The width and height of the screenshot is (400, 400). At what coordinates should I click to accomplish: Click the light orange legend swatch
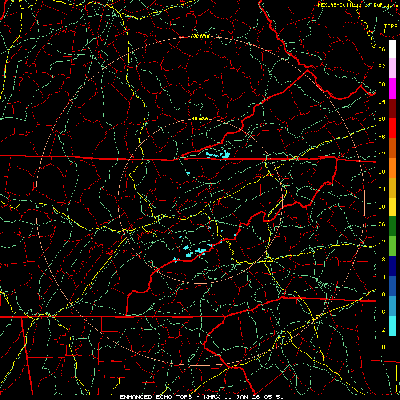(x=392, y=168)
